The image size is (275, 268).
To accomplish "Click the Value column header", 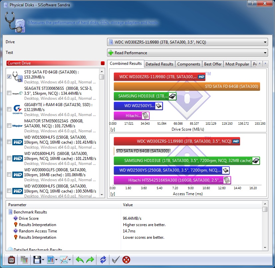I will (192, 205).
